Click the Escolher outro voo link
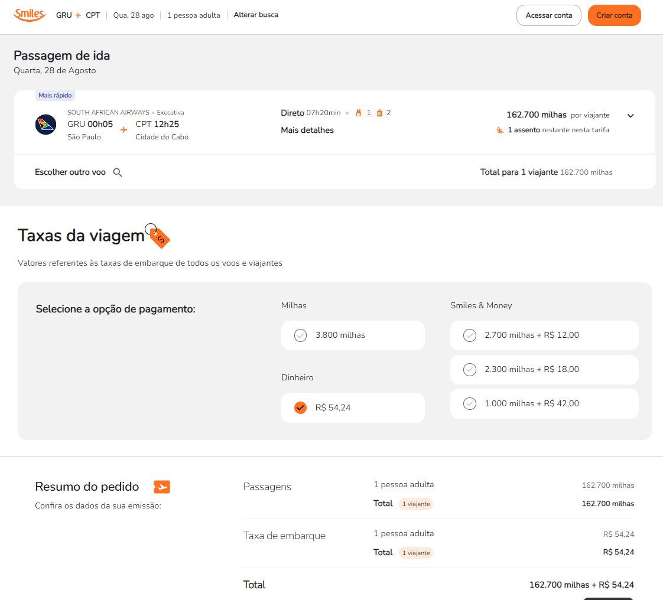The width and height of the screenshot is (663, 600). point(70,172)
